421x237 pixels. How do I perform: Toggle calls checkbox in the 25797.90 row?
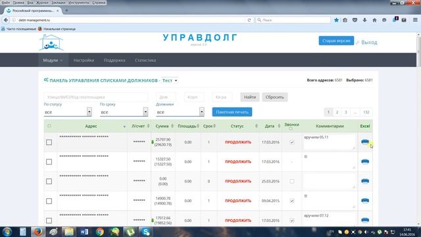click(292, 142)
